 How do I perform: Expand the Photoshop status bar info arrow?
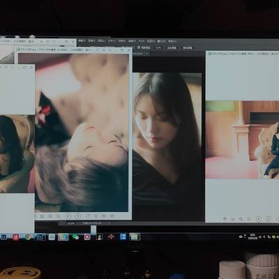coord(110,223)
